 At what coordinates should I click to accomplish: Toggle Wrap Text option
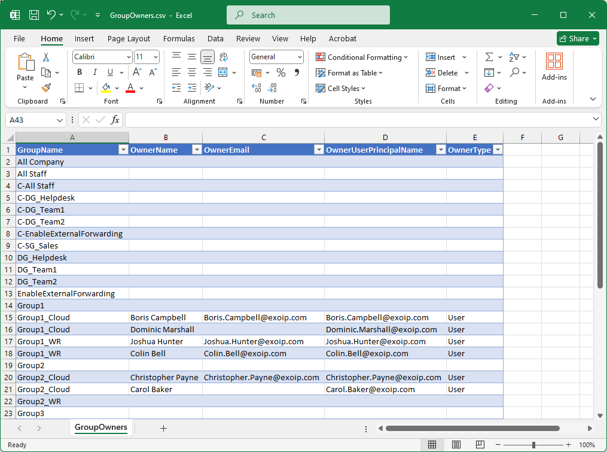(x=223, y=57)
